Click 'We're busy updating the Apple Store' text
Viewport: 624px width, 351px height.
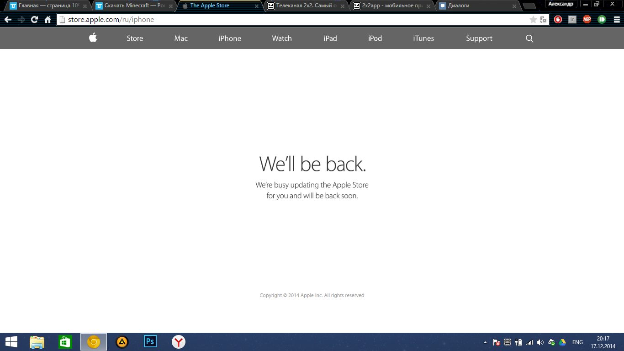click(x=312, y=185)
